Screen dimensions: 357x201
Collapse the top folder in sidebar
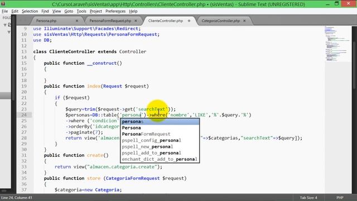pos(5,25)
